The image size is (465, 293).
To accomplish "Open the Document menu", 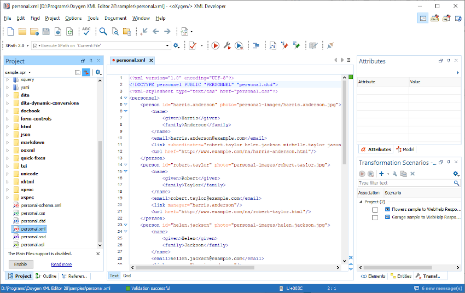I will click(x=115, y=18).
